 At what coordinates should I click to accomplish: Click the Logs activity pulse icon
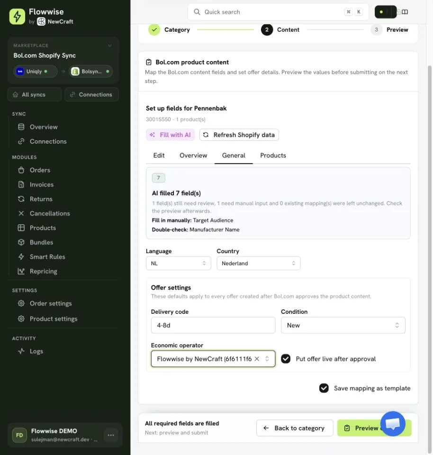(21, 351)
